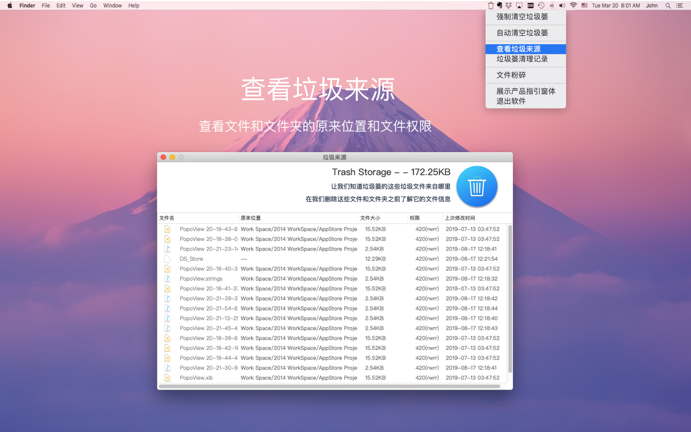Open the Finder menu in menu bar
This screenshot has width=691, height=432.
[x=28, y=5]
